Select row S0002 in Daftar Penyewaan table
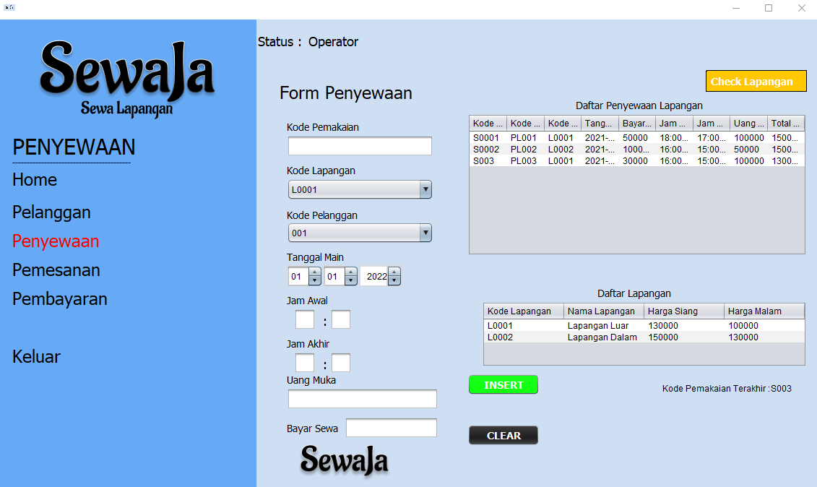The width and height of the screenshot is (817, 487). click(636, 150)
